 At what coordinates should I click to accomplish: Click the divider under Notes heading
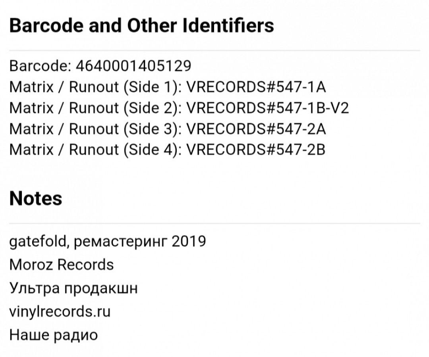[x=214, y=223]
